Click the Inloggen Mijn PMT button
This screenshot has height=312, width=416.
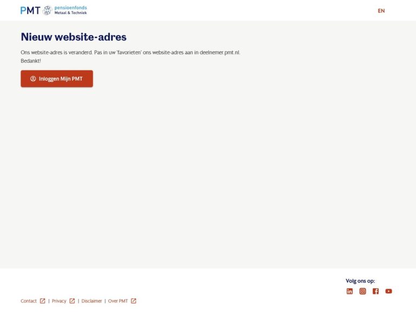(x=57, y=79)
